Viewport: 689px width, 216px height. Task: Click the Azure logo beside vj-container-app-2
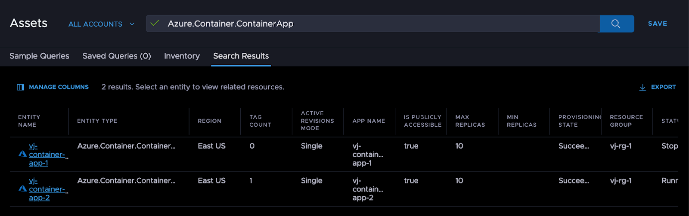[23, 189]
